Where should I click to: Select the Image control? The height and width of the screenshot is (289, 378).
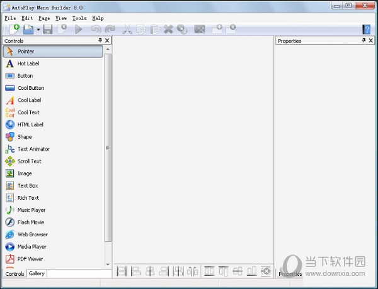coord(53,173)
